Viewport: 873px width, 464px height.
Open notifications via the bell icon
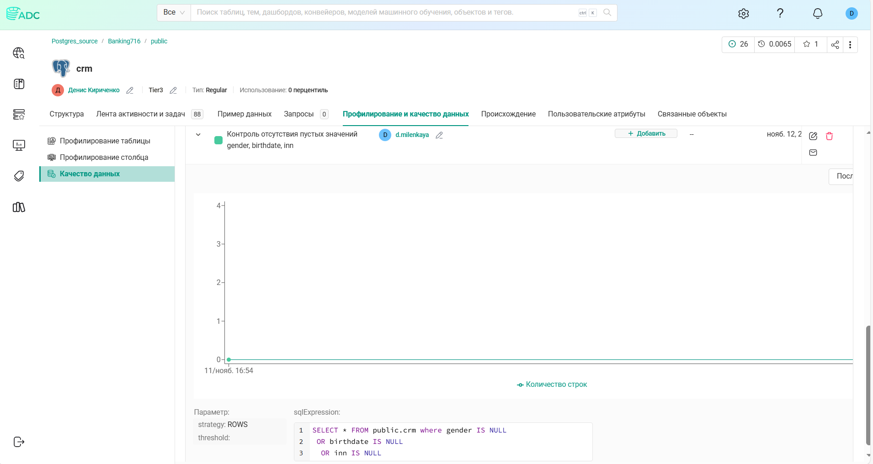(x=817, y=13)
